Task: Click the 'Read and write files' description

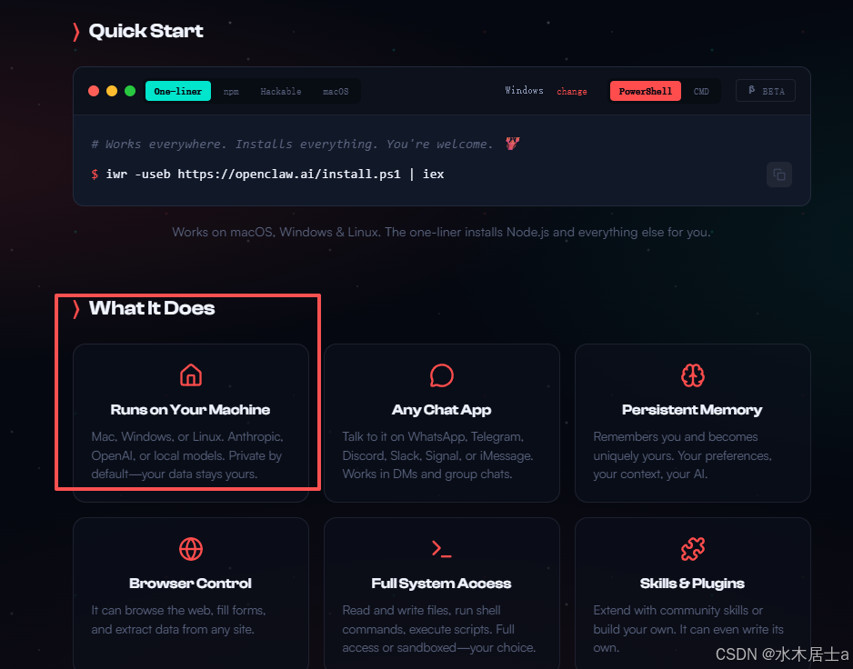Action: click(x=439, y=629)
